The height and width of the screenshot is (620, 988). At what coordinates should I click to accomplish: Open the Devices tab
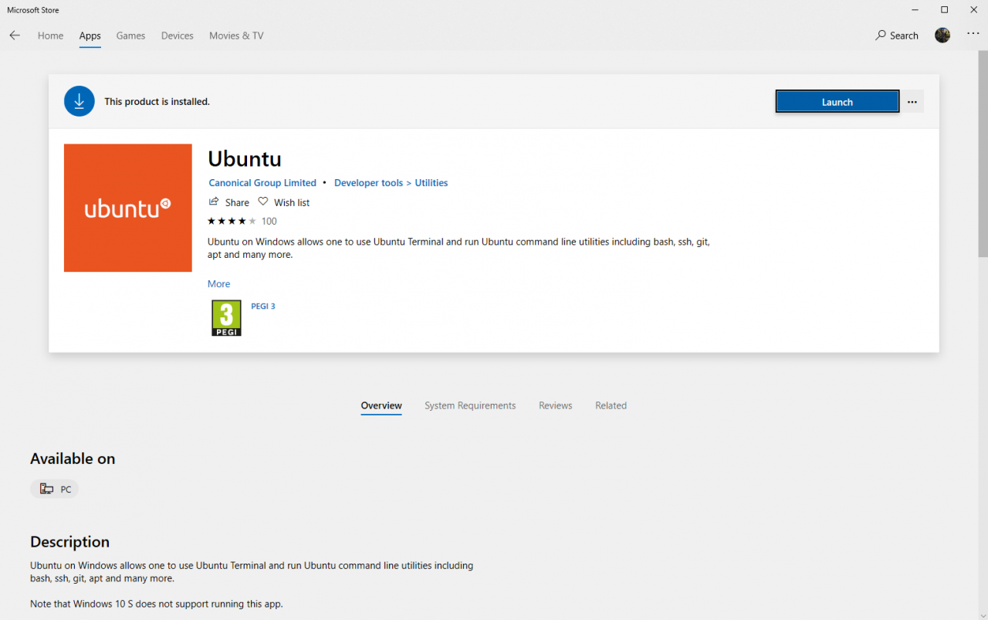[x=178, y=36]
